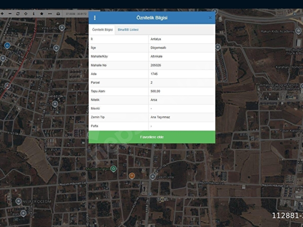Open the Mehmetin Yeri green marker
The width and height of the screenshot is (303, 227).
pyautogui.click(x=114, y=169)
